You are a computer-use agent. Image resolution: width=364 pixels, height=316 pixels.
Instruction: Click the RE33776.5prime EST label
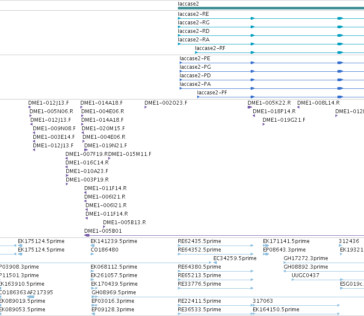(199, 284)
